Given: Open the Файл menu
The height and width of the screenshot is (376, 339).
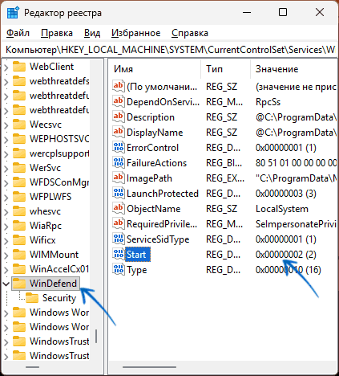Looking at the screenshot, I should click(18, 33).
